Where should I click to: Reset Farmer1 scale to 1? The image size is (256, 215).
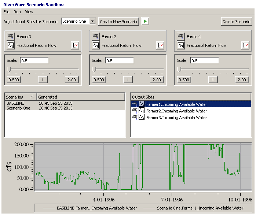click(213, 80)
